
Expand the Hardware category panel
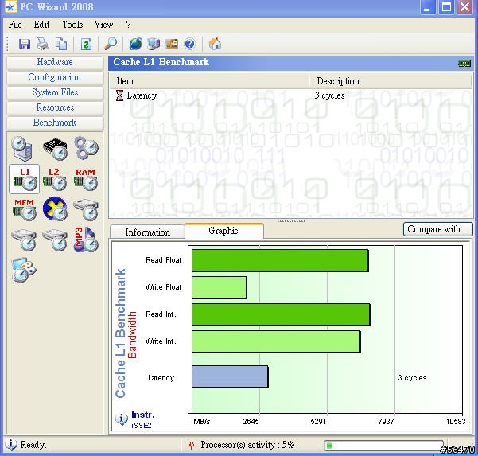[55, 62]
